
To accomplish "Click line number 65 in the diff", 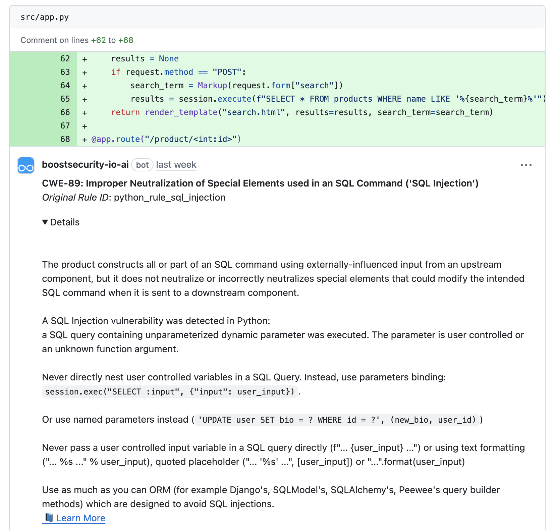I will 65,99.
